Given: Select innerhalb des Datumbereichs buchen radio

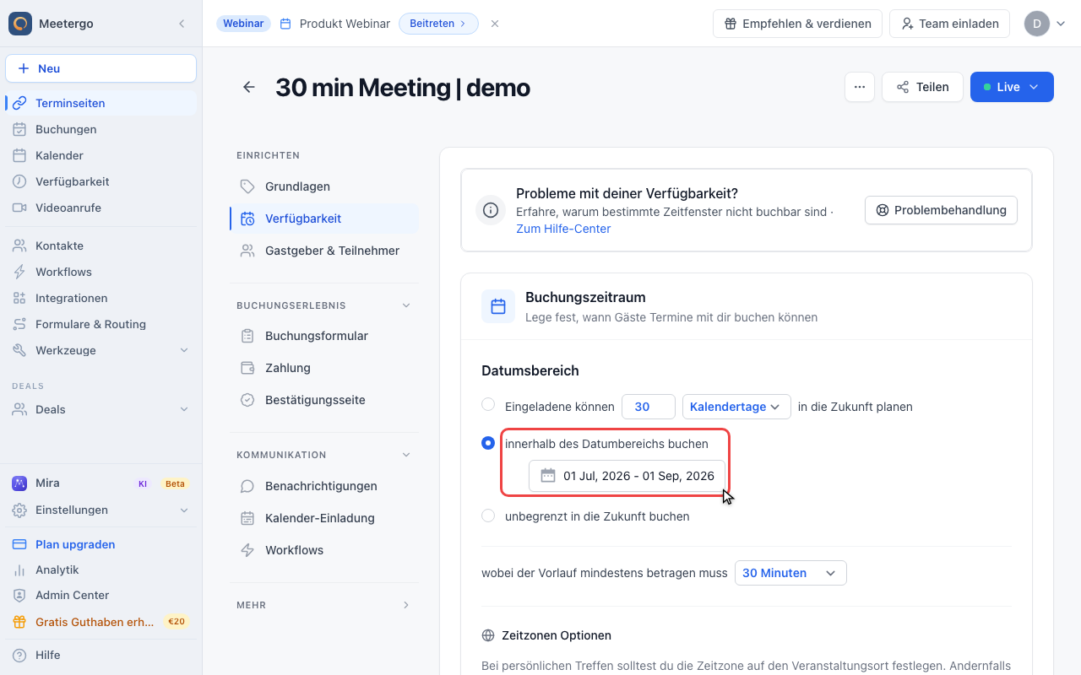Looking at the screenshot, I should [x=488, y=443].
